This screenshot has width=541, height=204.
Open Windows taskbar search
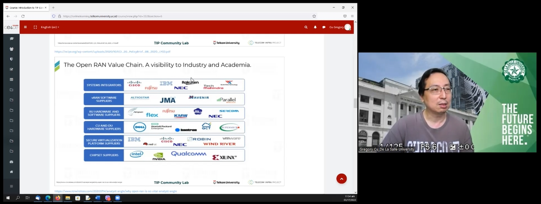click(18, 198)
